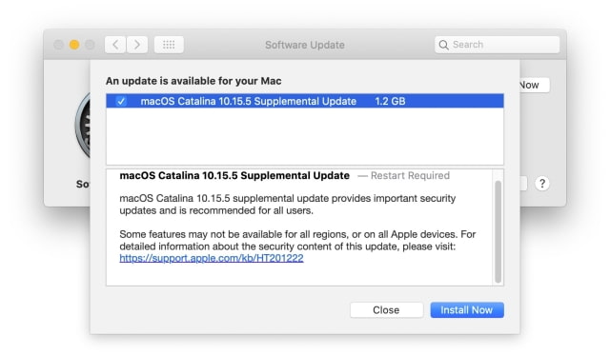Click the Software Update gear icon

(x=83, y=126)
